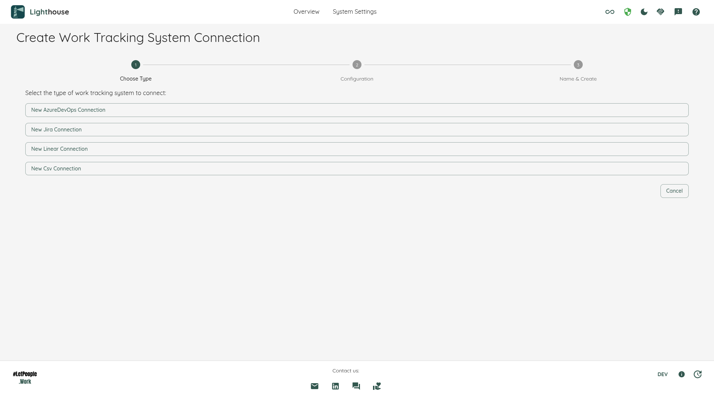Click the hand-with-heart donate icon
Viewport: 714px width, 401px height.
(376, 386)
